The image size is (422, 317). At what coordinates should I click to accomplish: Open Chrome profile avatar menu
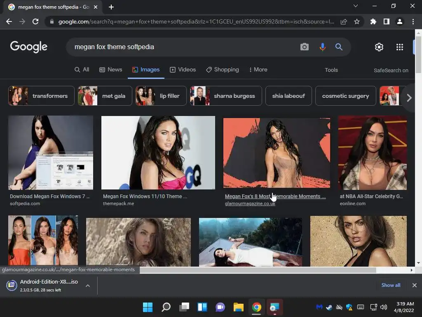click(400, 21)
